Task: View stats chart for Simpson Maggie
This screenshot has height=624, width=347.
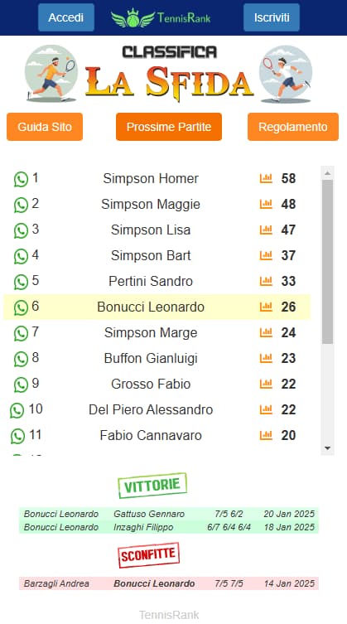Action: tap(266, 204)
